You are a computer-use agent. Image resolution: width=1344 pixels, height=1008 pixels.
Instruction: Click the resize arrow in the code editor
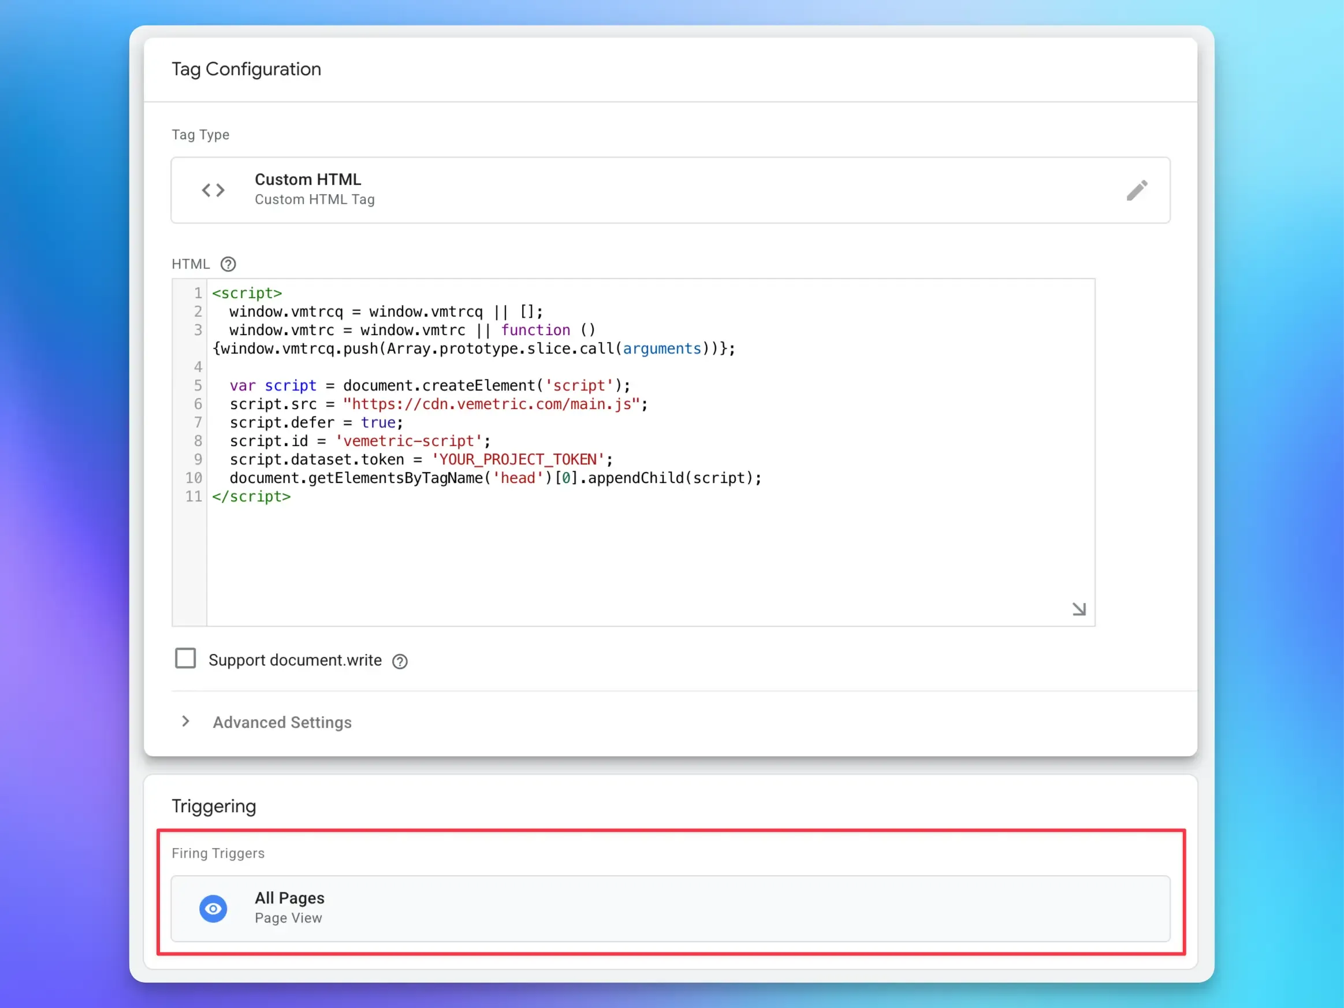pyautogui.click(x=1079, y=609)
